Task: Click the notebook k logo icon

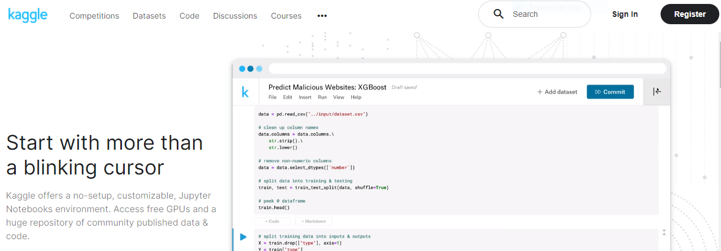Action: click(245, 92)
